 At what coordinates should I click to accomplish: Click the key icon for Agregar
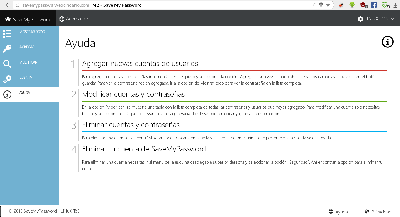coord(7,49)
